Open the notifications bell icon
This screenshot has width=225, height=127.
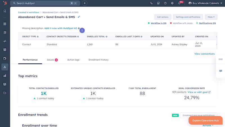[x=179, y=3]
